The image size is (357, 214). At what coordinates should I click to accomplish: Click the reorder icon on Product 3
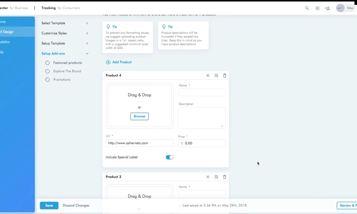216,177
